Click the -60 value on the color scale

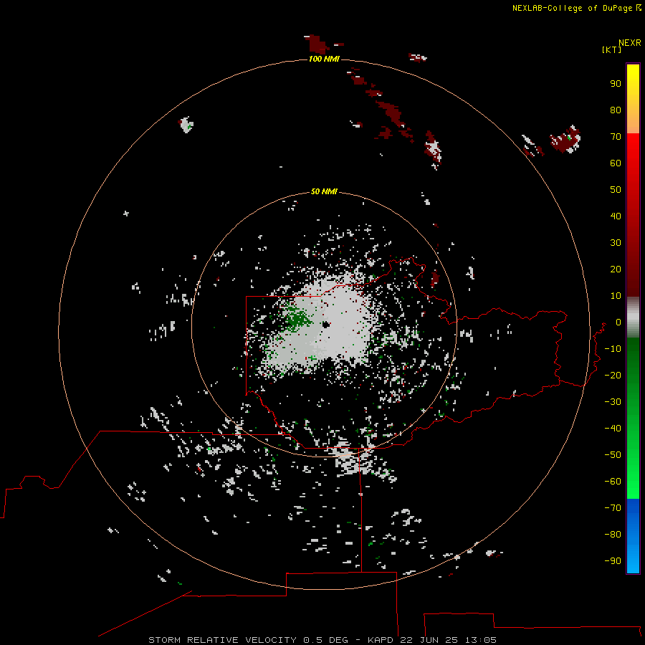pos(613,482)
